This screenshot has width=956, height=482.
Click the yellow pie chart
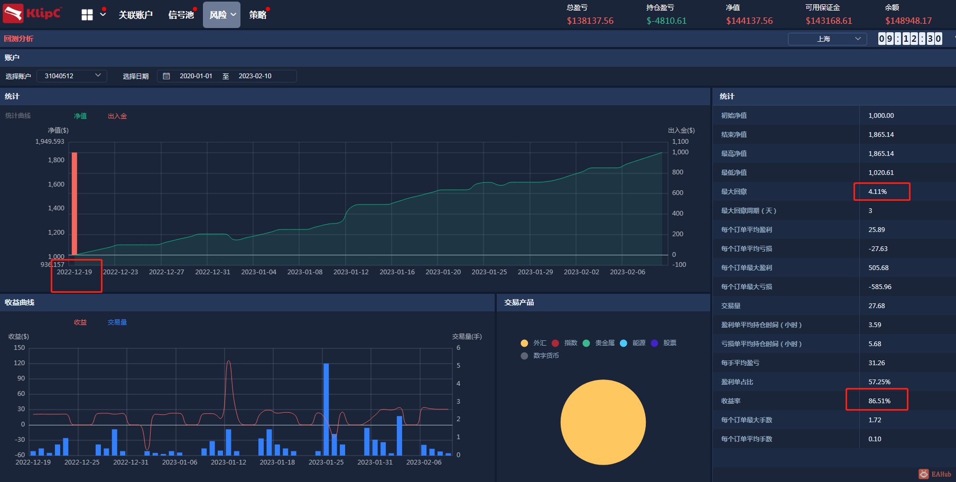point(603,422)
